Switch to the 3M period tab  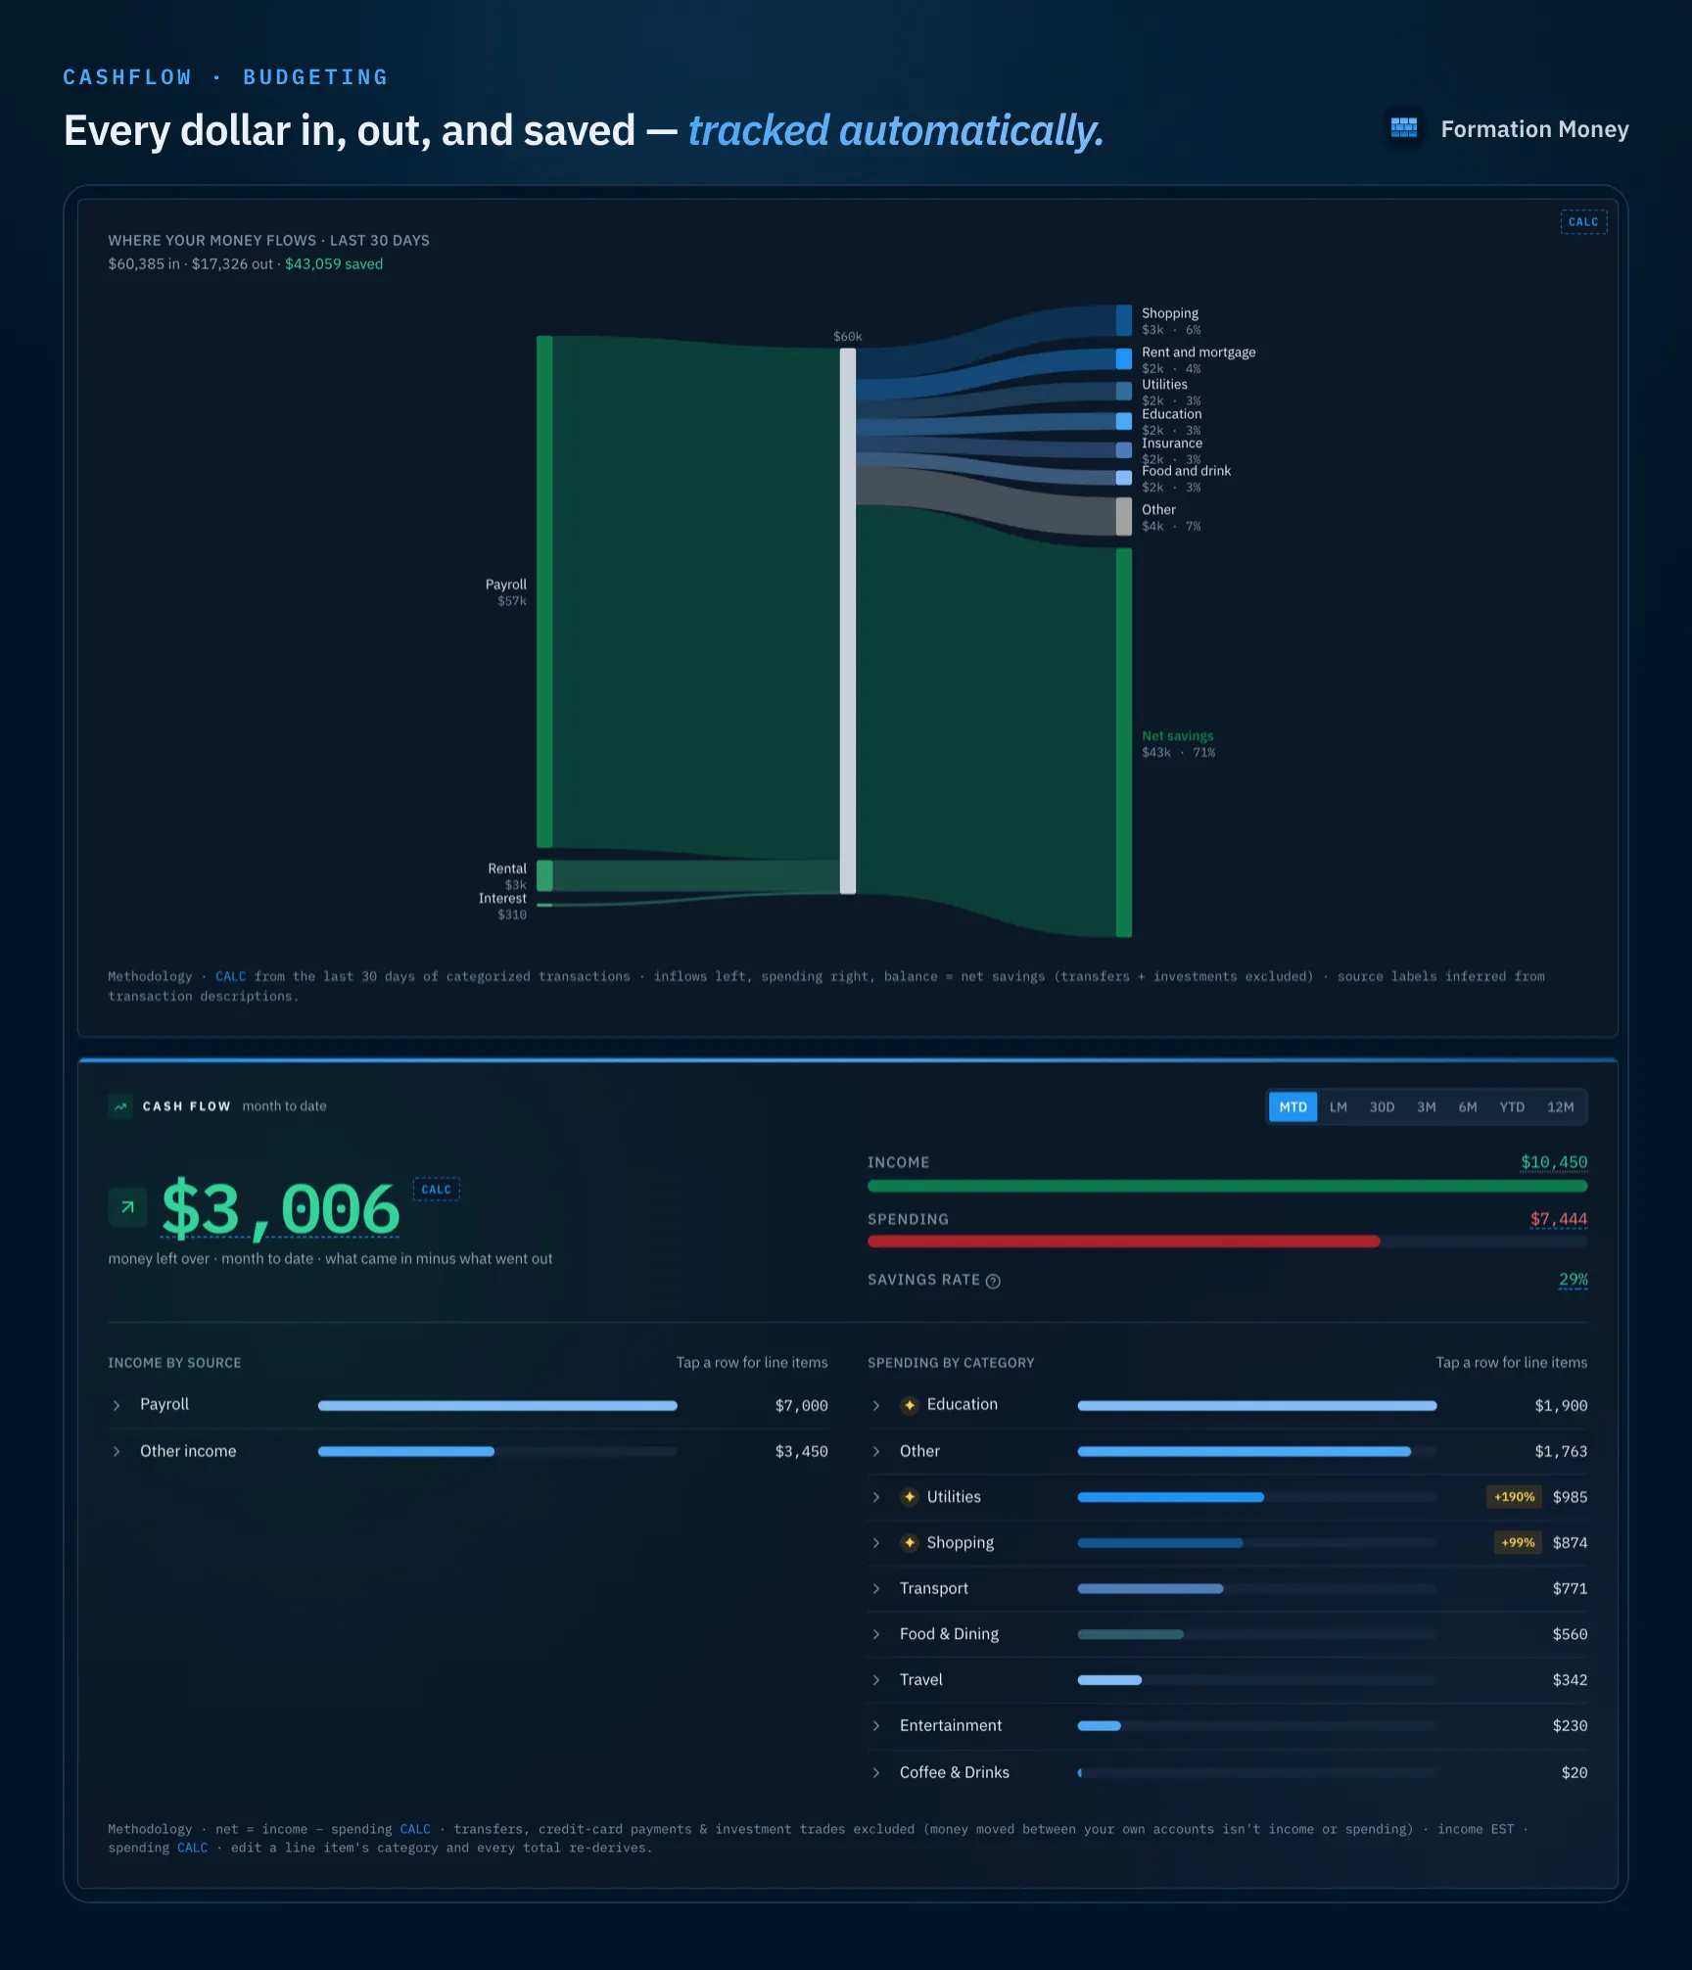click(x=1426, y=1107)
